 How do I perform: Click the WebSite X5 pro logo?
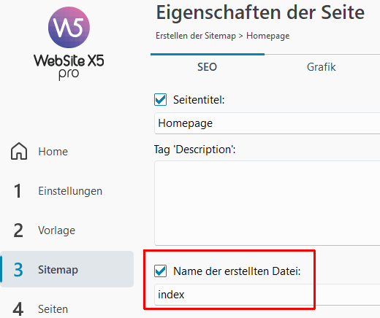point(69,43)
